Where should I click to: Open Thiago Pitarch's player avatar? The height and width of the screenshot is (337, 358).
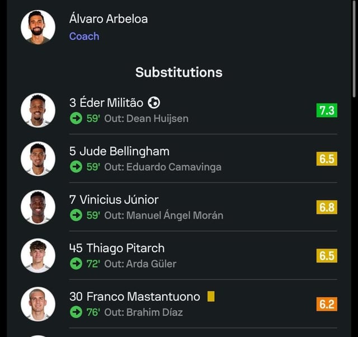[38, 256]
